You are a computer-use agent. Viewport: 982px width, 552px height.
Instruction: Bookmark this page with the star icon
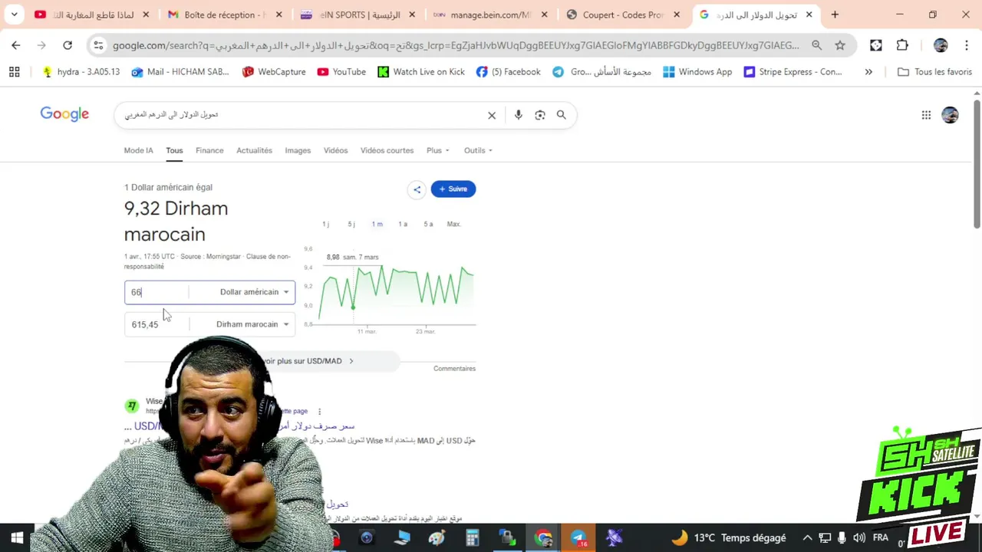840,45
